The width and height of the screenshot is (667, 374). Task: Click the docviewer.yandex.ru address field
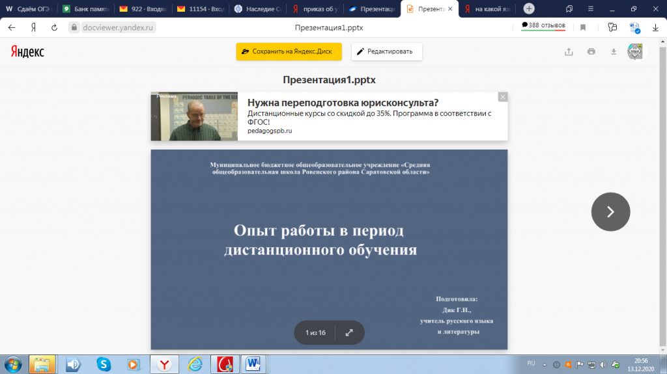(x=118, y=27)
